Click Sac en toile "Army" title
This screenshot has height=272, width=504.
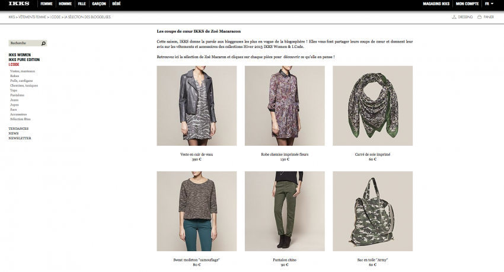pos(373,260)
